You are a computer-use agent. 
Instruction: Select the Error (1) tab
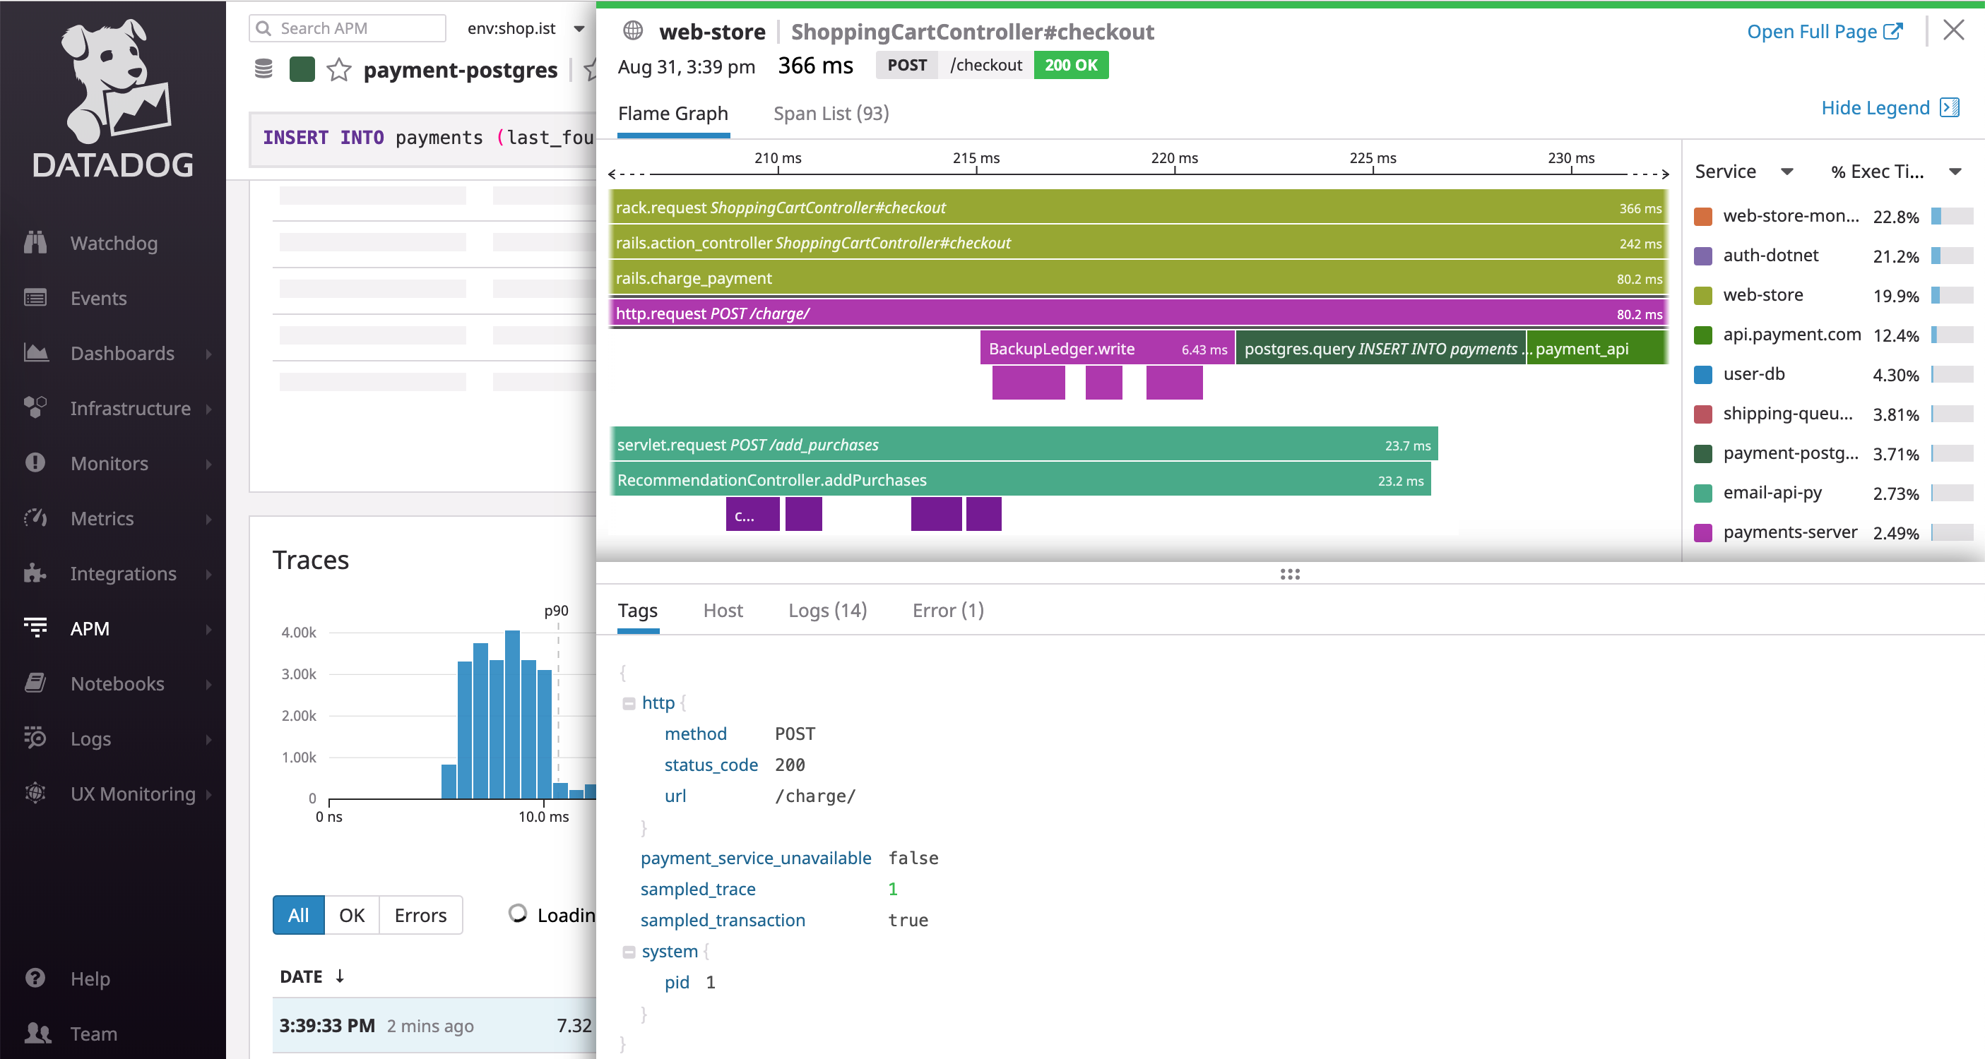pos(948,609)
